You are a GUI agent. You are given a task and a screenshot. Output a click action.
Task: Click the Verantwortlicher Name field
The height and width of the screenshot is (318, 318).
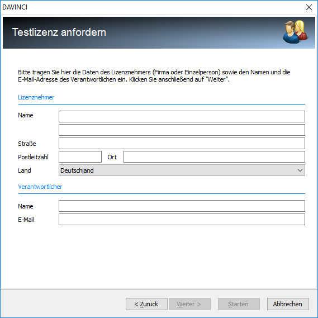click(x=182, y=206)
